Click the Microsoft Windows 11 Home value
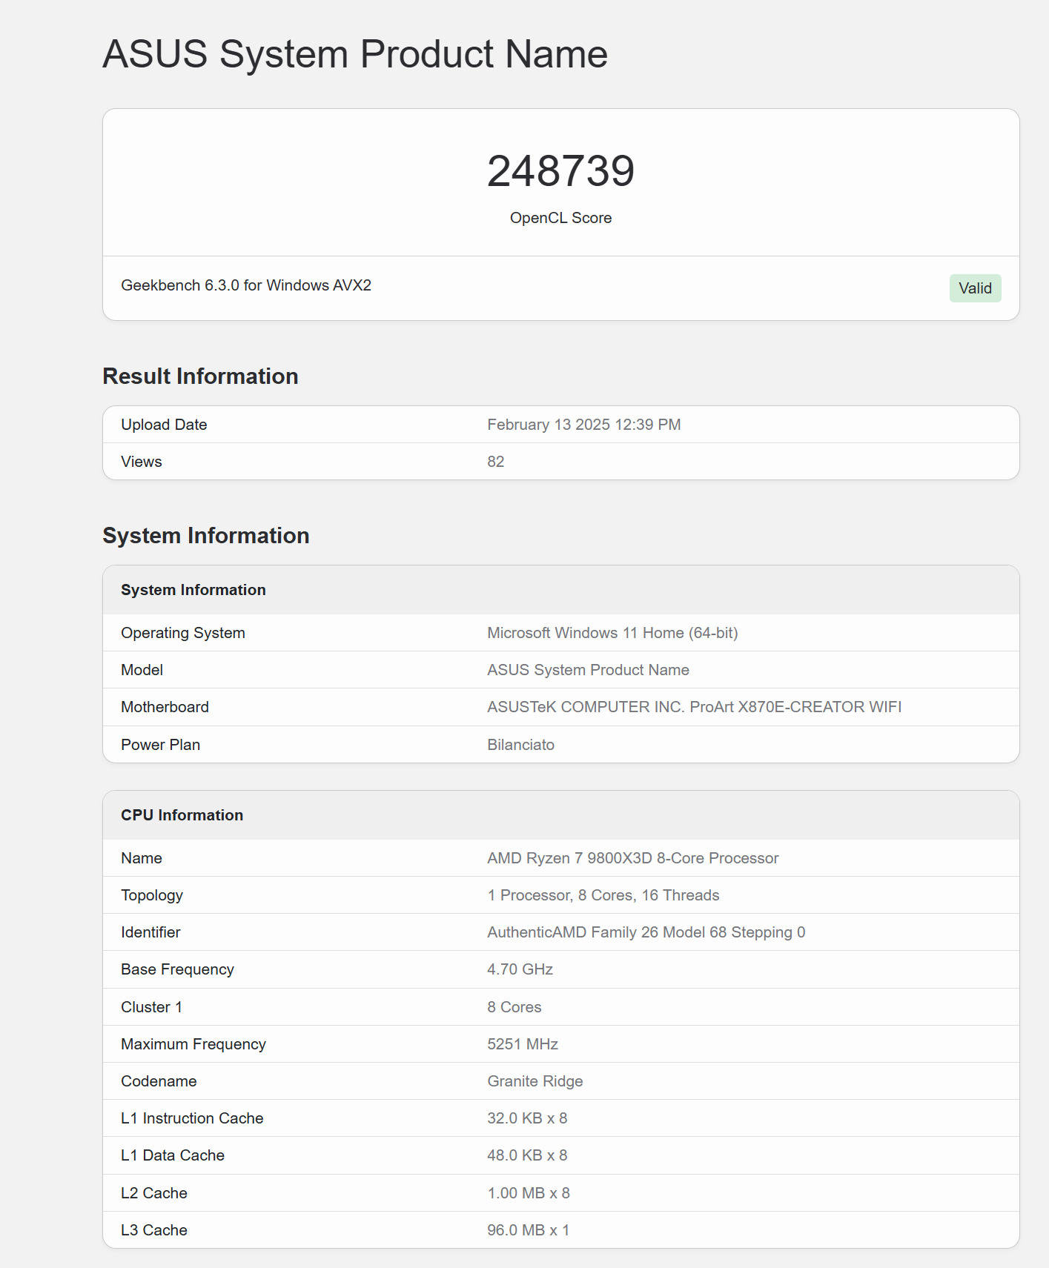 [x=612, y=633]
